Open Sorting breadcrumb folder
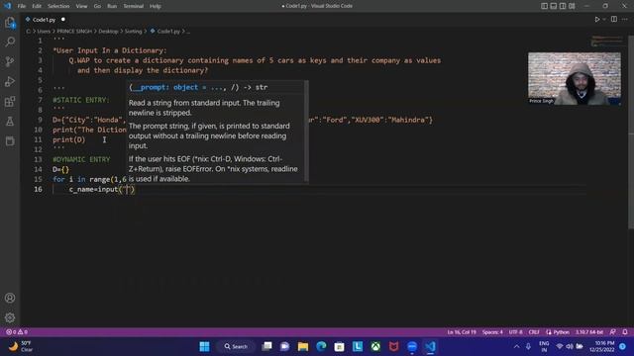Screen dimensions: 634x356 (133, 31)
